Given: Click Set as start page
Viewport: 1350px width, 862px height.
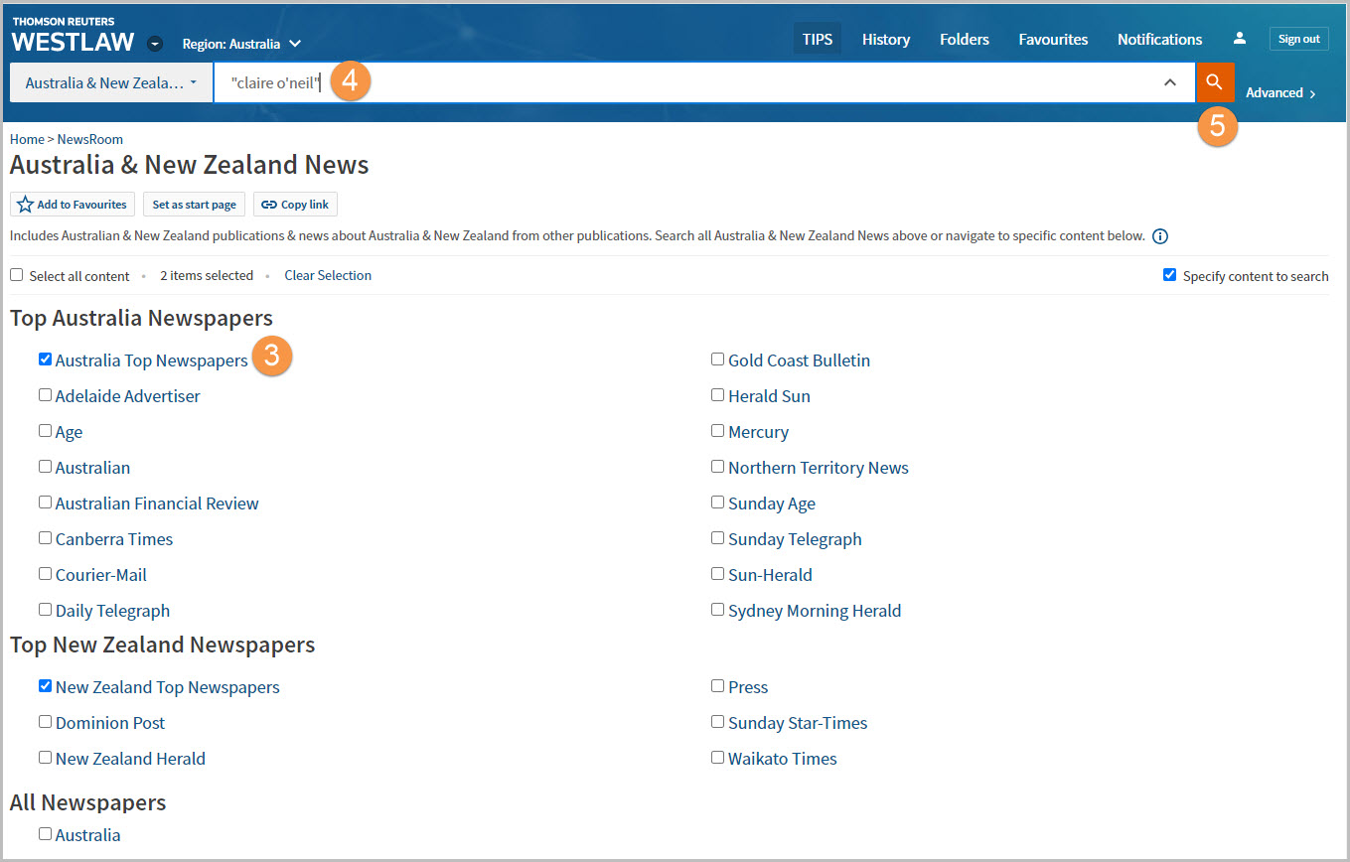Looking at the screenshot, I should [194, 205].
